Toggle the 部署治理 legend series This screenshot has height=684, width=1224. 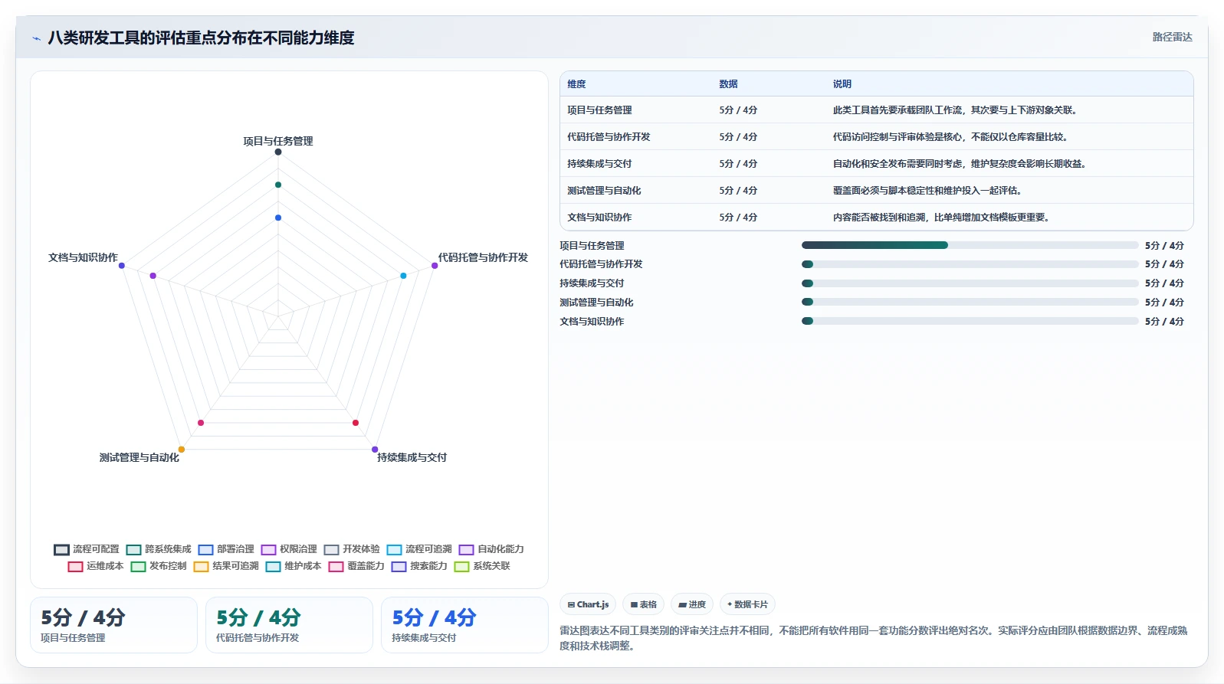point(226,549)
